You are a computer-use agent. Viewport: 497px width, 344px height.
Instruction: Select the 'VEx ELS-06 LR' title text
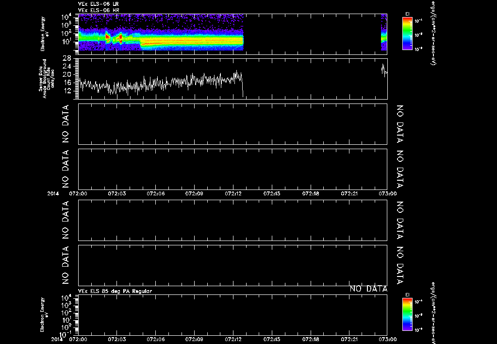click(x=98, y=4)
